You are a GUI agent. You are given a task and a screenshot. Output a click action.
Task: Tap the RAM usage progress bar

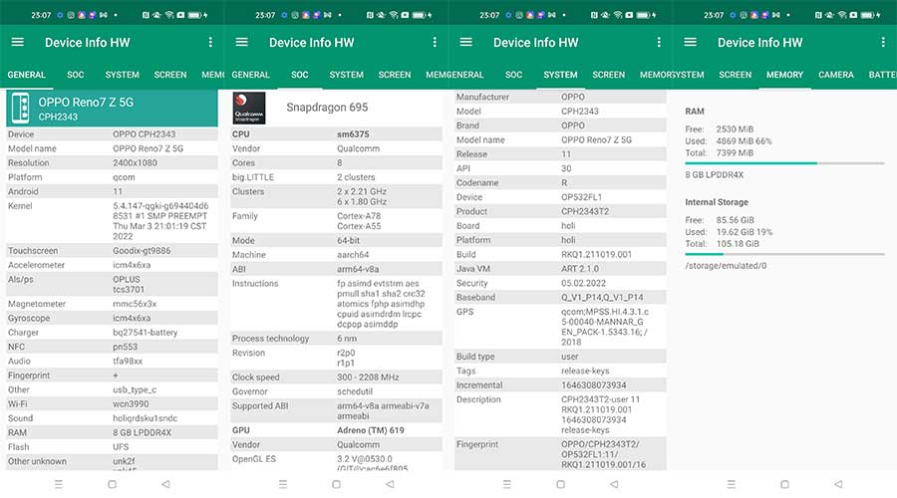tap(785, 163)
